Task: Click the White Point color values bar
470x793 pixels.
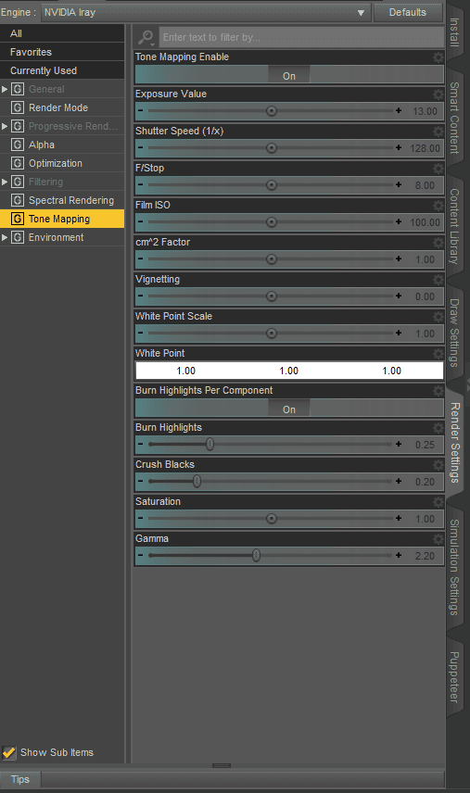Action: click(x=289, y=371)
